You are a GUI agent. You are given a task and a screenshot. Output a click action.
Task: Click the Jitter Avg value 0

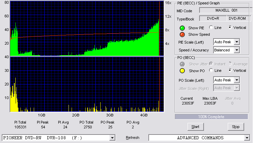tap(232, 103)
